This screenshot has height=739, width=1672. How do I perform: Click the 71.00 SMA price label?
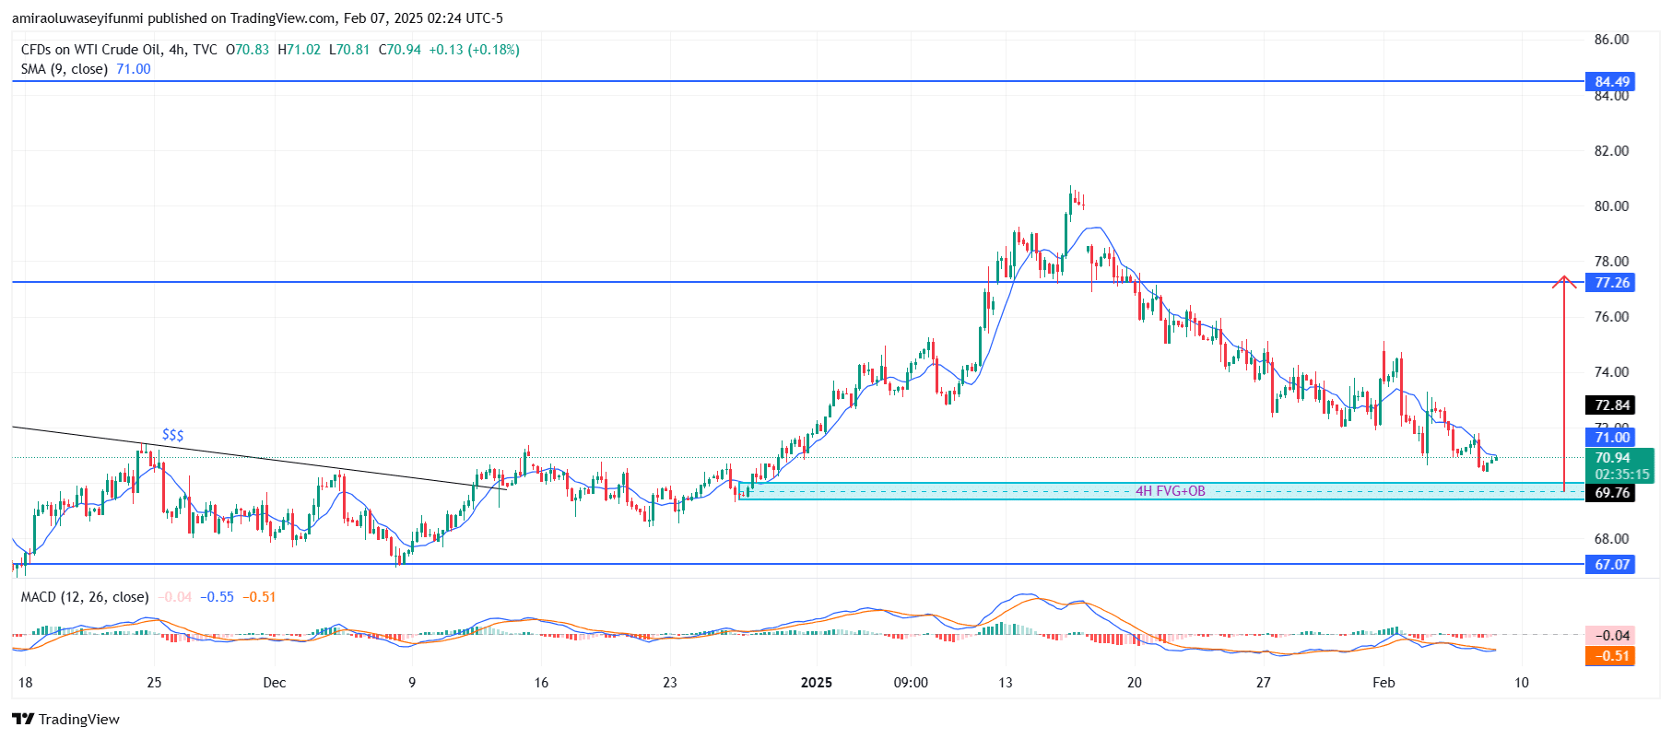pyautogui.click(x=1609, y=438)
